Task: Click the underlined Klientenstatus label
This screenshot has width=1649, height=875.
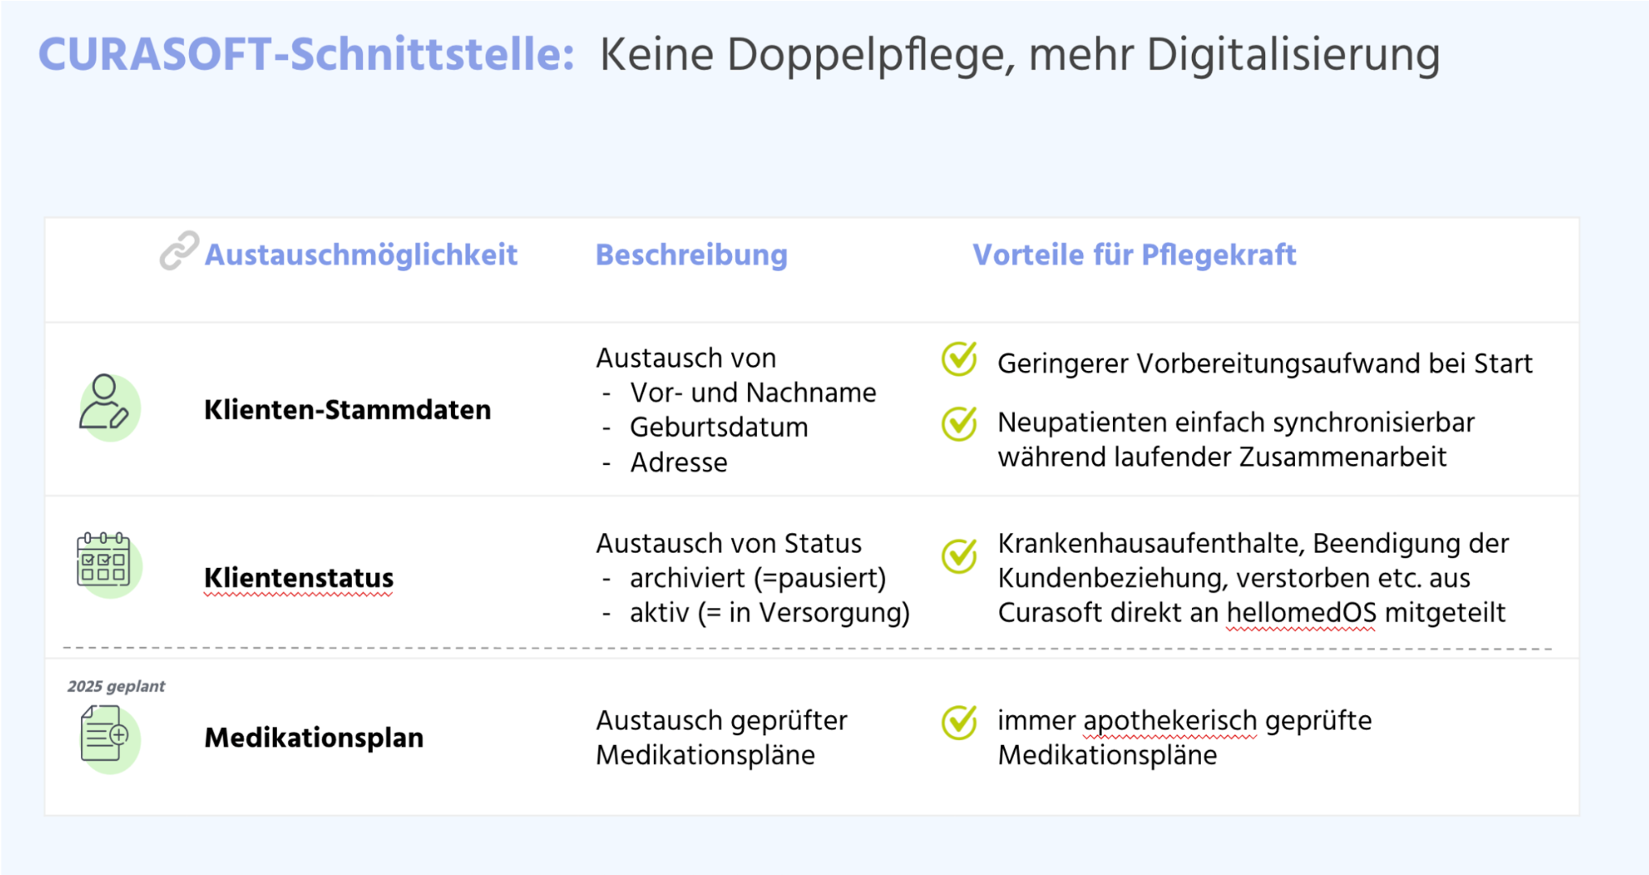Action: (299, 578)
